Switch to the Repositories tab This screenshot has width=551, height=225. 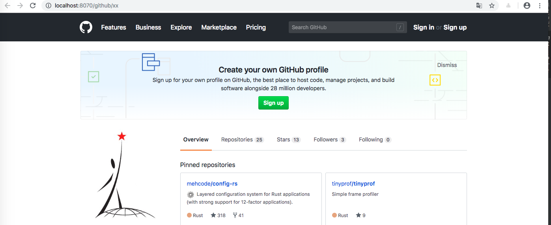coord(243,139)
